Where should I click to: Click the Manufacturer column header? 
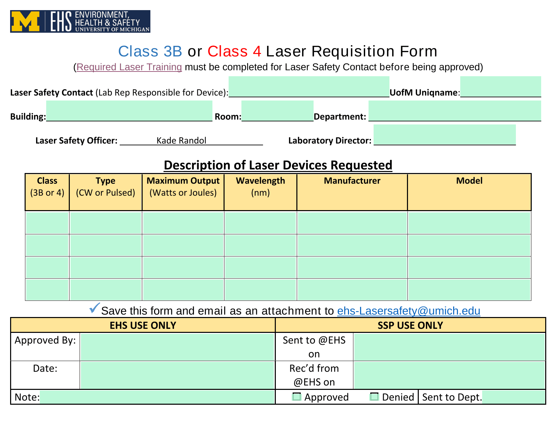click(x=352, y=192)
